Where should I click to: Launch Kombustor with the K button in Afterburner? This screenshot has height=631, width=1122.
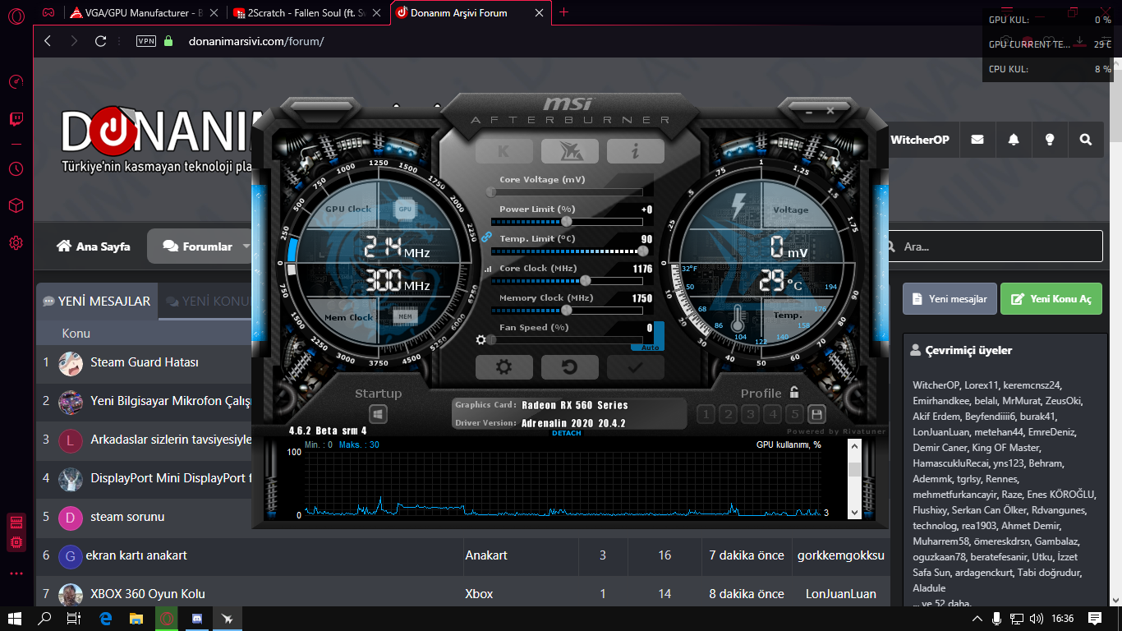tap(504, 151)
